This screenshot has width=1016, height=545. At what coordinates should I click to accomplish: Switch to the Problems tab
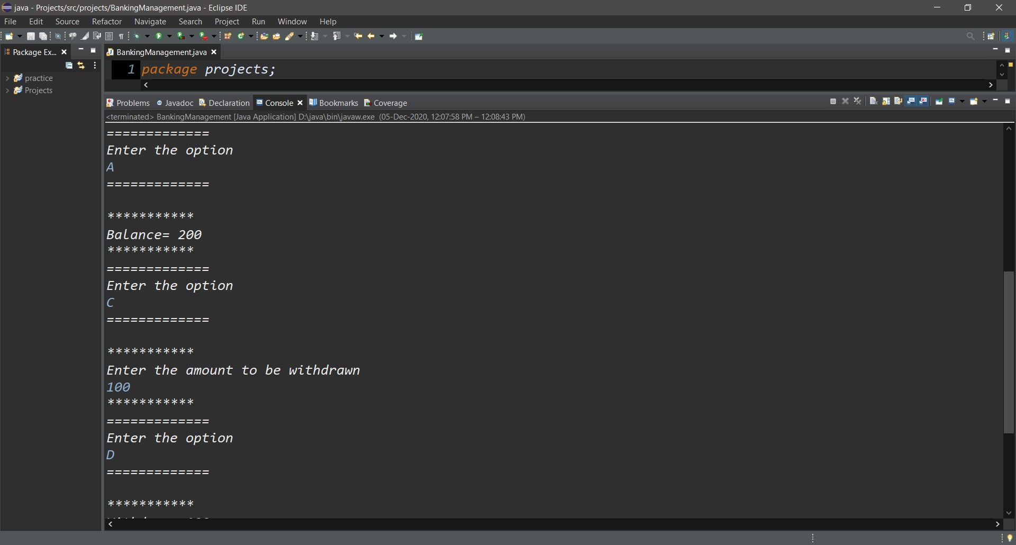(129, 103)
